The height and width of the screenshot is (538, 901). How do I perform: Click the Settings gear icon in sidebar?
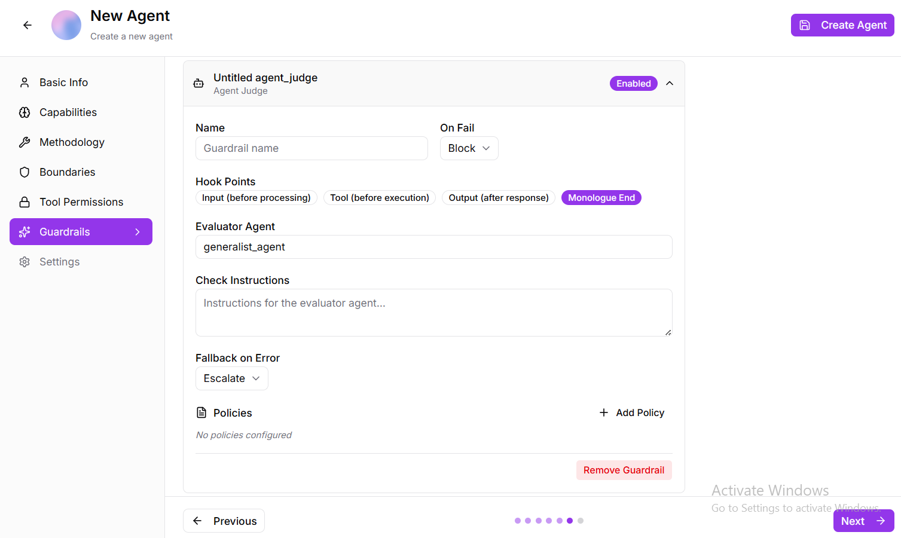point(25,262)
